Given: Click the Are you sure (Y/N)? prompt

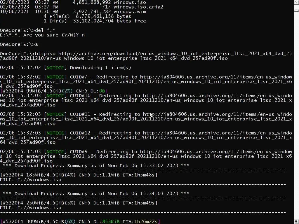Looking at the screenshot, I should pos(51,35).
